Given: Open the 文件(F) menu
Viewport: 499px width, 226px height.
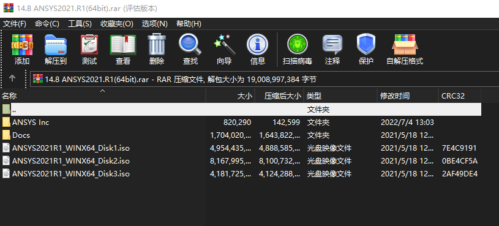Looking at the screenshot, I should pyautogui.click(x=15, y=24).
